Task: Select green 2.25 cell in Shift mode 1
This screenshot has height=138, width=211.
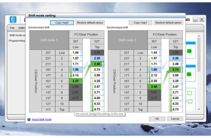Action: (75, 81)
